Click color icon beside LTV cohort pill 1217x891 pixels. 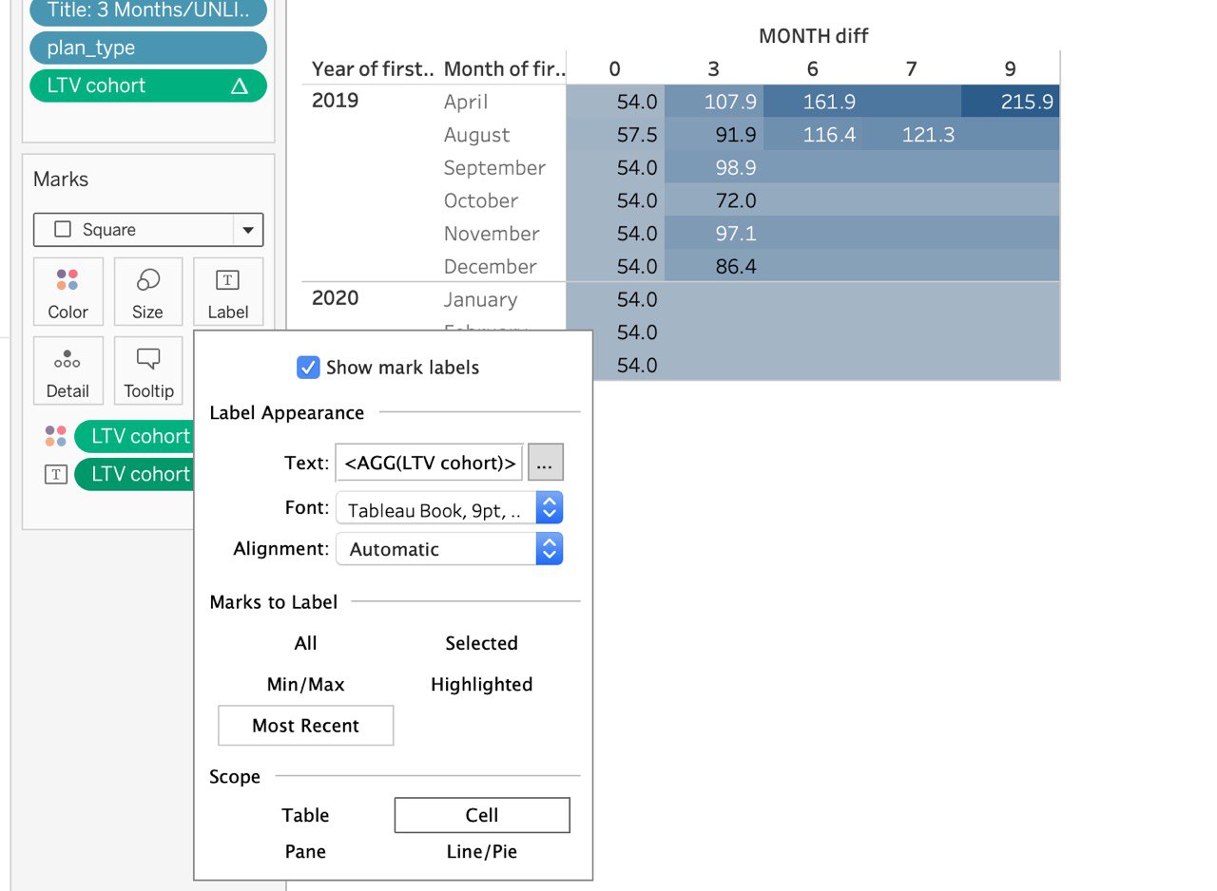pyautogui.click(x=56, y=436)
